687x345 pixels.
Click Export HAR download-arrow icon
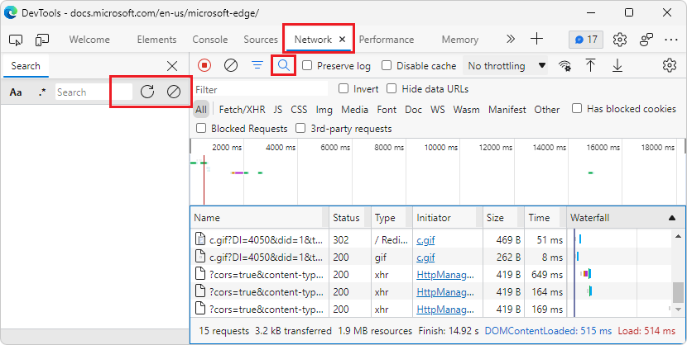(617, 65)
